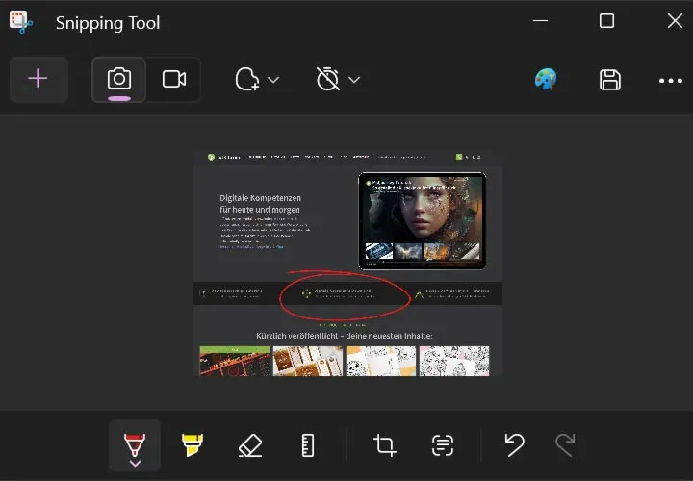Open the See more three-dots menu
This screenshot has width=693, height=481.
tap(671, 81)
